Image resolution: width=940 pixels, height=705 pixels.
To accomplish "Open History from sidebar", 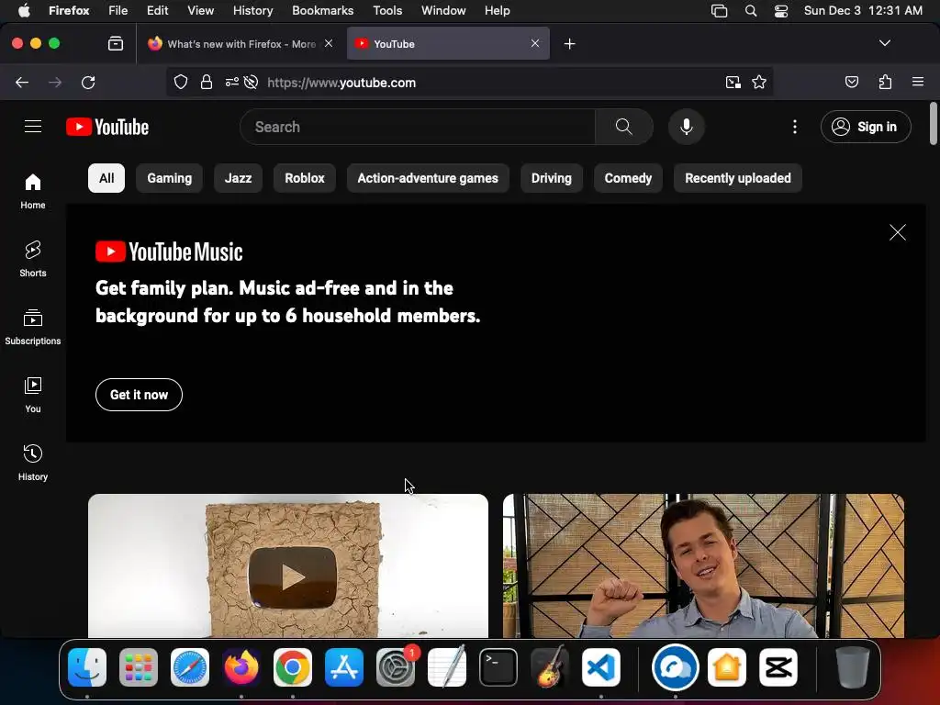I will point(33,463).
